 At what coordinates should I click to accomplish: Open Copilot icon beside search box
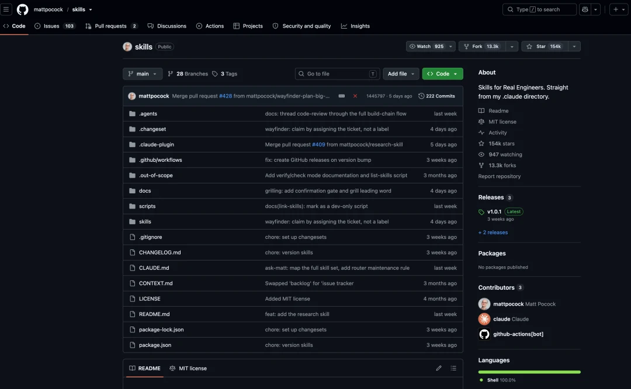click(x=585, y=9)
